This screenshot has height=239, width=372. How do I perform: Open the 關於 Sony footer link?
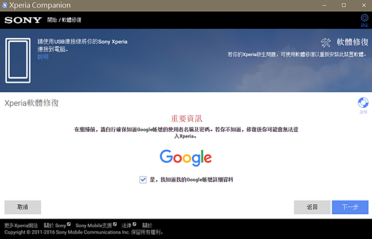(57, 225)
